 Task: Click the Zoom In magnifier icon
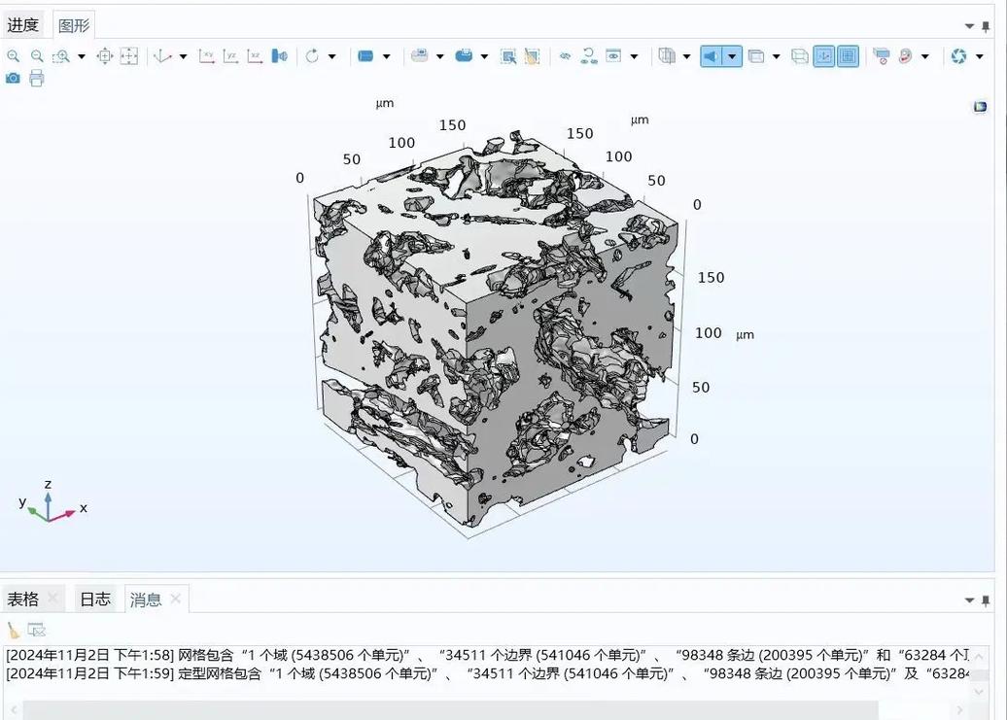(x=13, y=56)
